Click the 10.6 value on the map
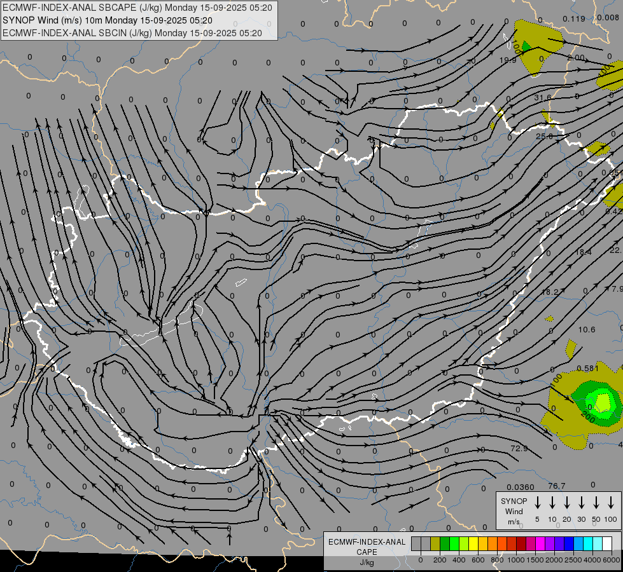 (x=587, y=329)
